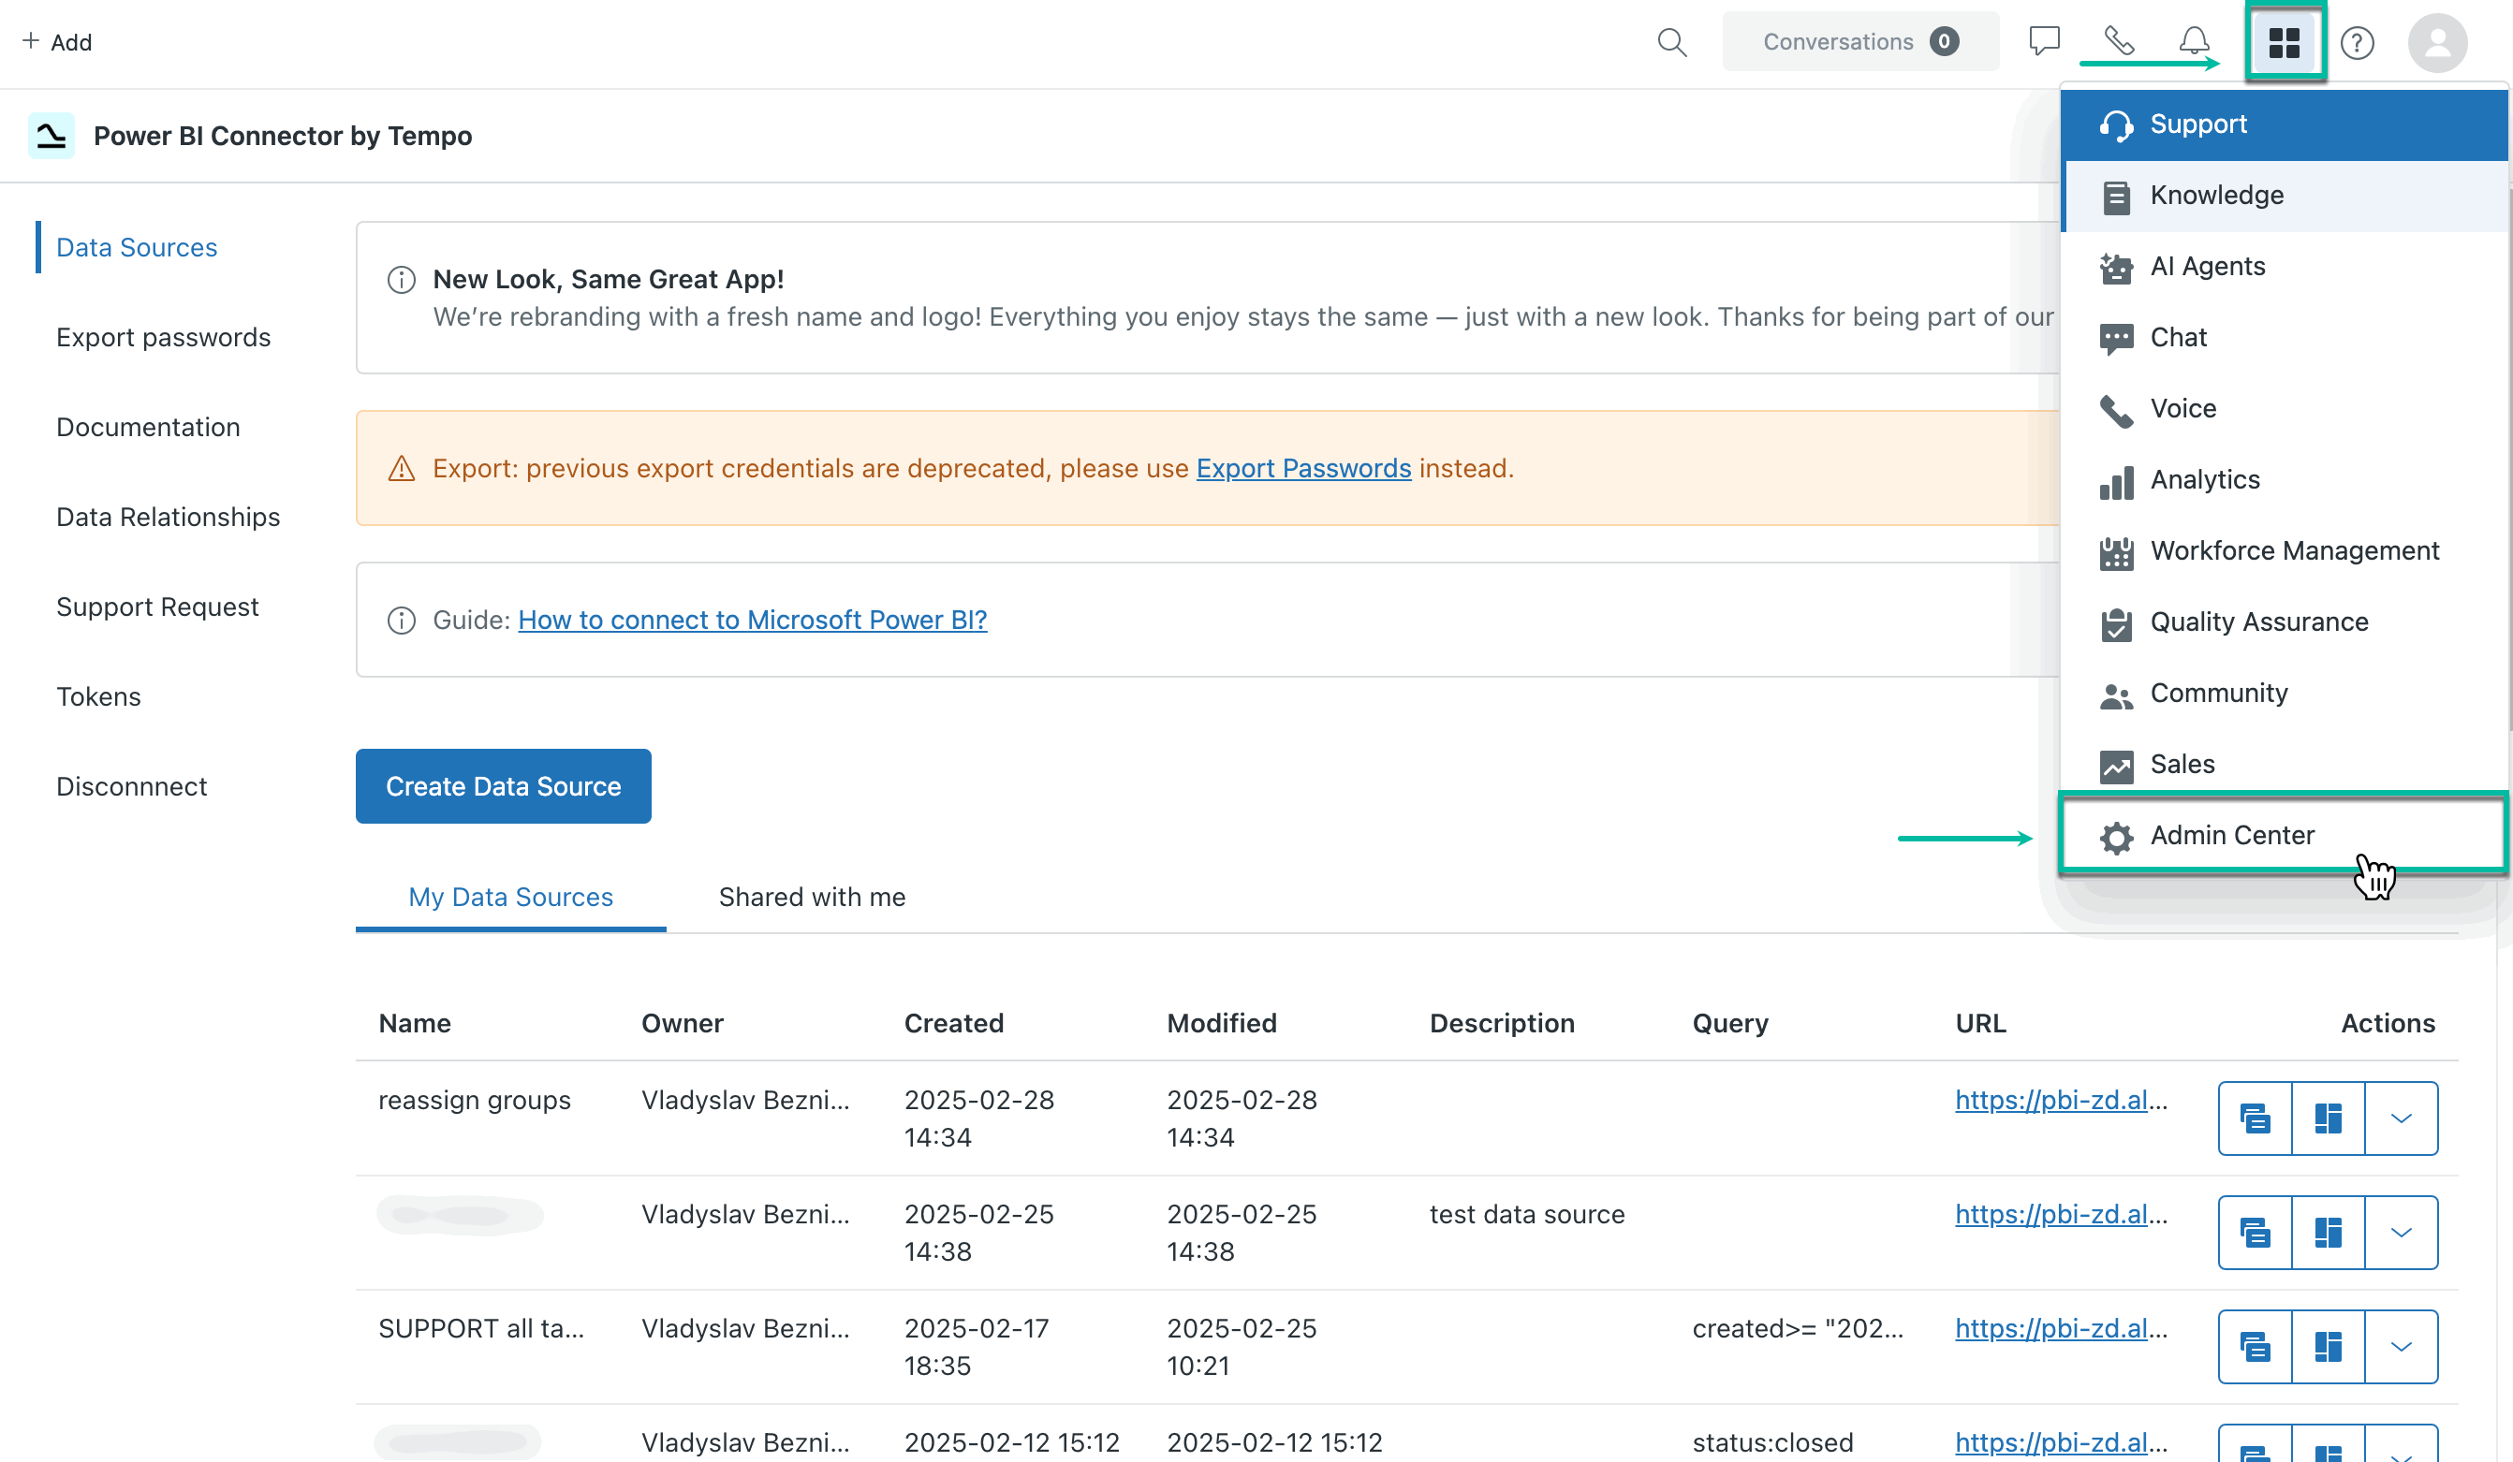Viewport: 2513px width, 1462px height.
Task: Select the Knowledge product in the menu
Action: [x=2216, y=196]
